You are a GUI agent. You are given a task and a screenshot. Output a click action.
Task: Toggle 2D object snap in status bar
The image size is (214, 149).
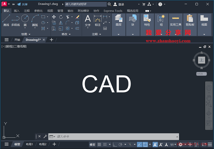(145, 145)
